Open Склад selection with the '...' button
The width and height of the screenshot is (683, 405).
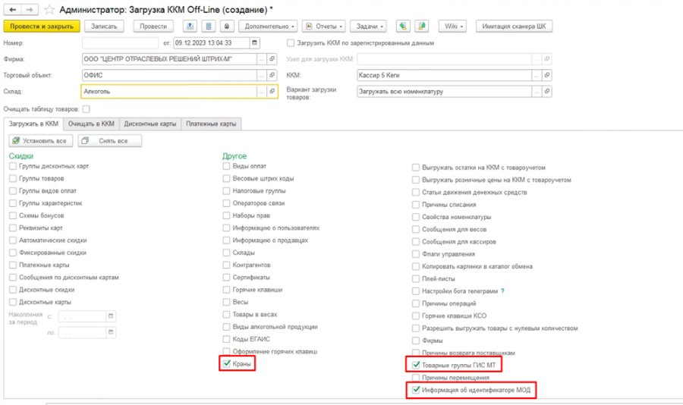click(x=262, y=92)
